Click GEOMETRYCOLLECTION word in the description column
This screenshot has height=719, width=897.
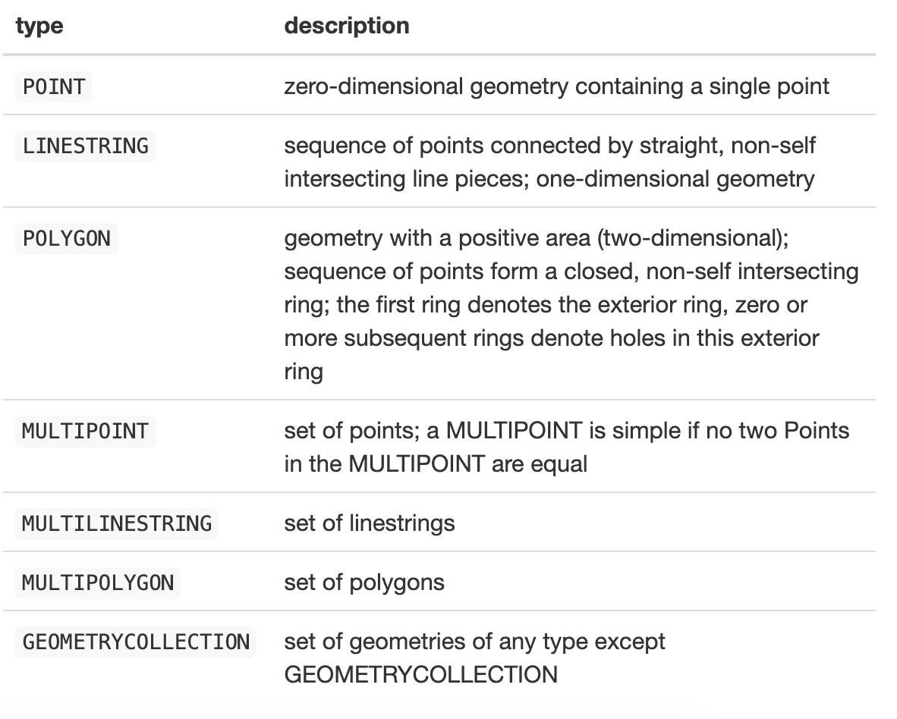point(420,674)
